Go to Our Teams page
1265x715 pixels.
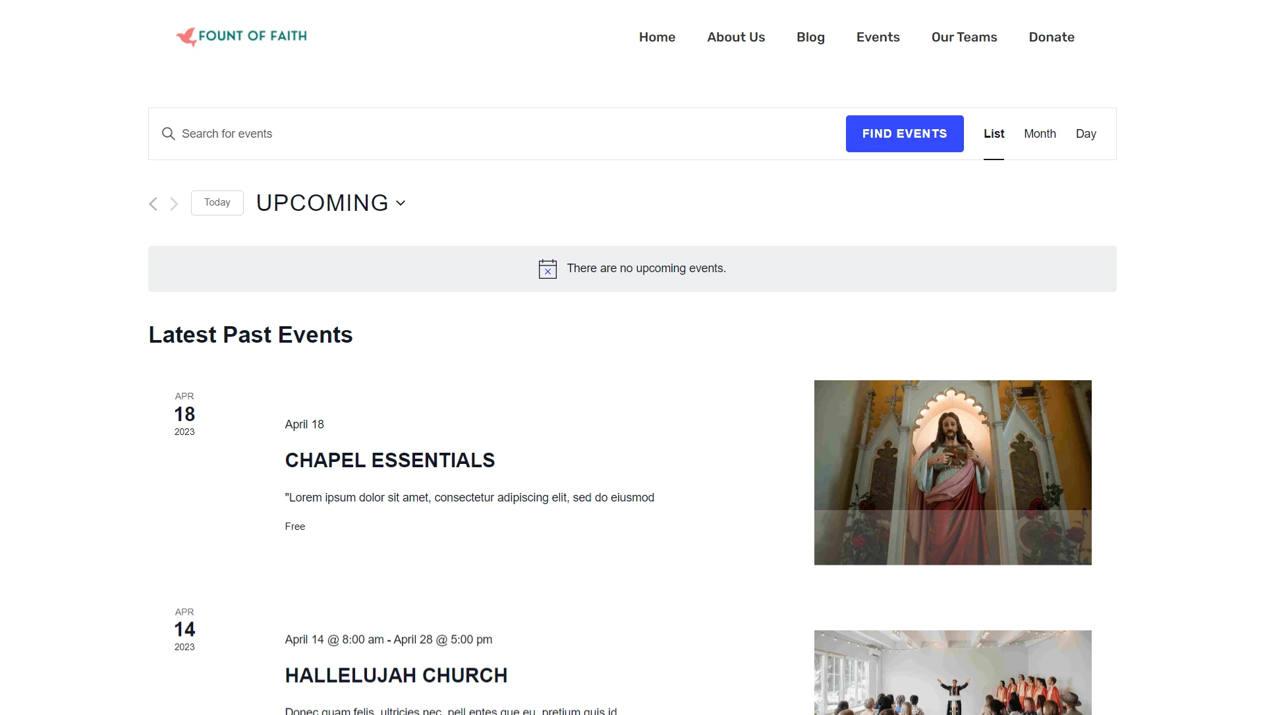(964, 37)
